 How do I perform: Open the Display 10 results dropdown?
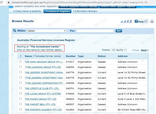(x=119, y=50)
